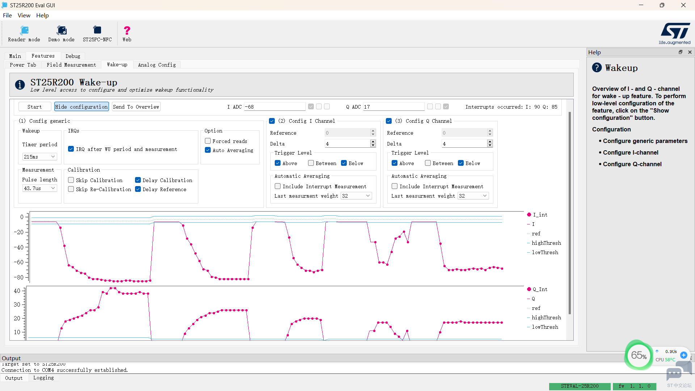695x391 pixels.
Task: Click the blue plus accelerator icon
Action: coord(684,355)
